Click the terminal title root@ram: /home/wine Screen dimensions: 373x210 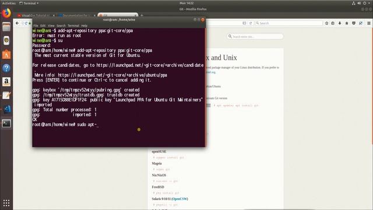click(119, 20)
